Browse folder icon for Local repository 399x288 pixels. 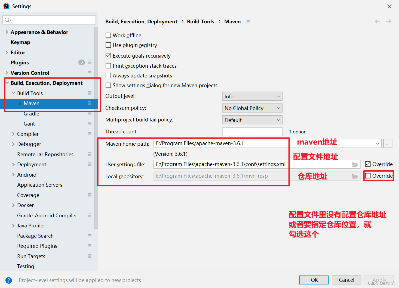click(355, 176)
